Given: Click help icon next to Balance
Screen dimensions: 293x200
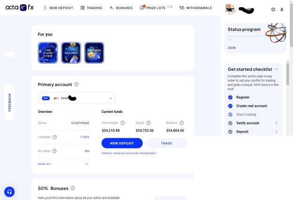Looking at the screenshot, I should click(x=181, y=123).
